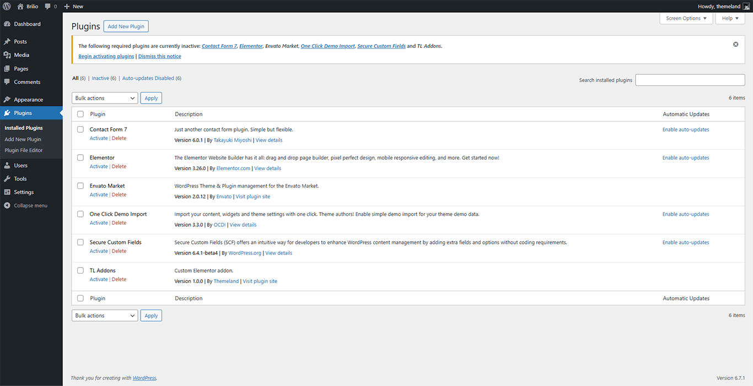This screenshot has height=386, width=753.
Task: Click the WordPress logo in admin bar
Action: (x=7, y=6)
